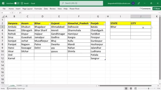The height and width of the screenshot is (90, 161).
Task: Expand the formula bar chevron
Action: point(159,13)
